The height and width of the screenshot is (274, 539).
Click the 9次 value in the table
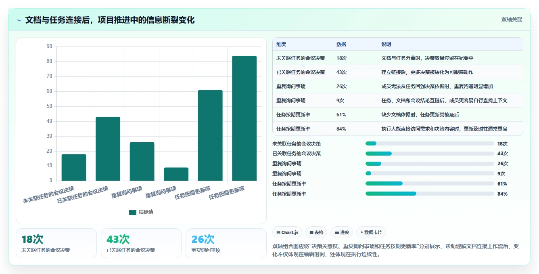341,101
